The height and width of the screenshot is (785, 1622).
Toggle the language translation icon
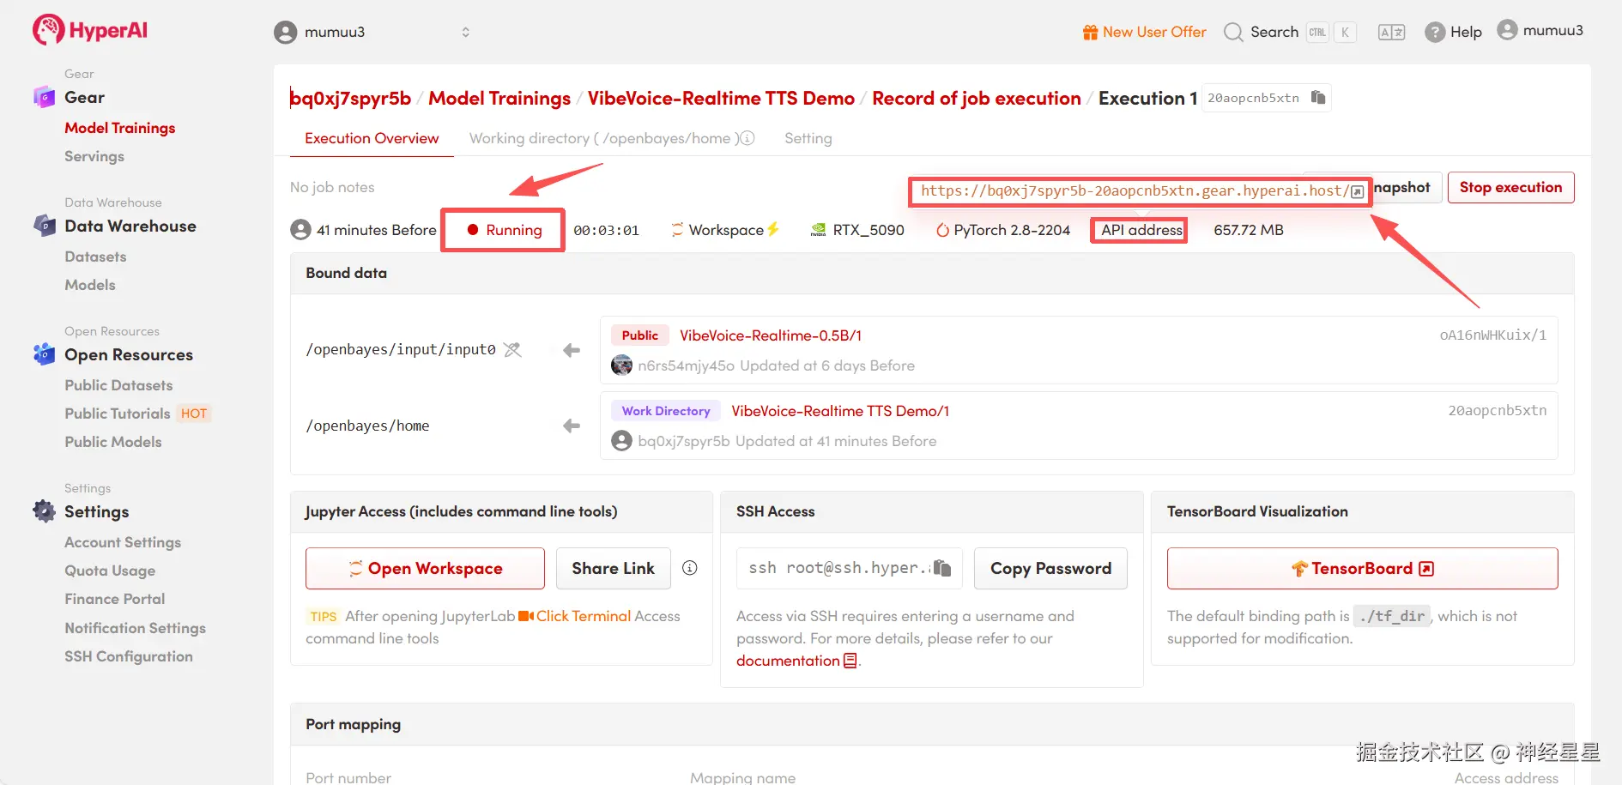[1391, 33]
